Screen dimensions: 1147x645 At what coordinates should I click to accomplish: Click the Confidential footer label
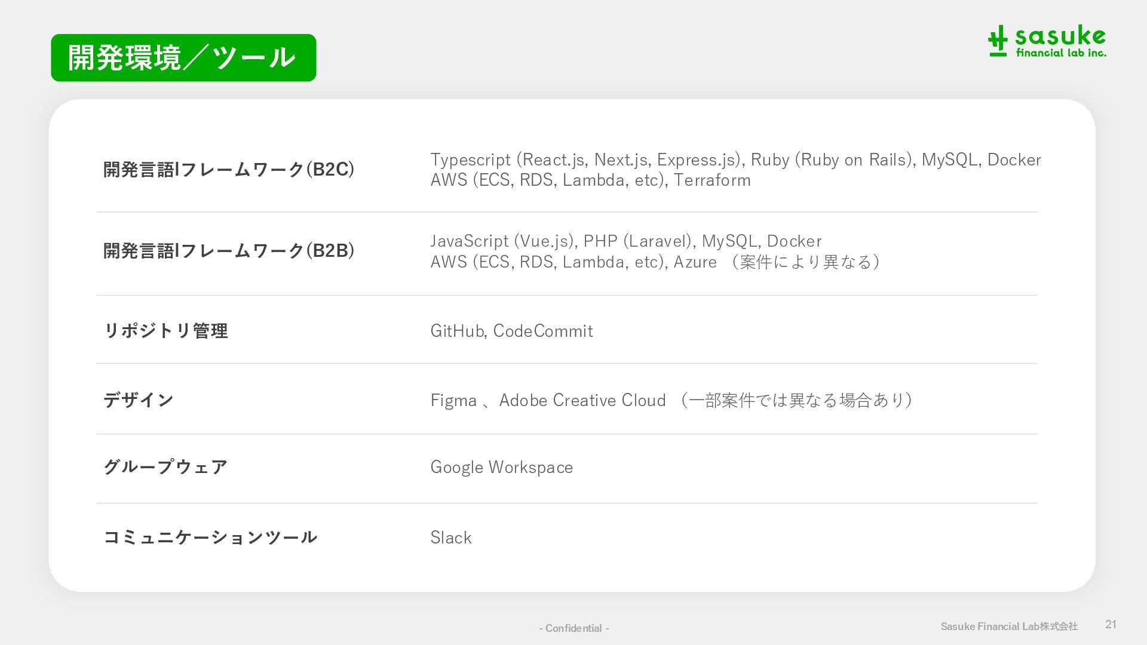coord(573,628)
